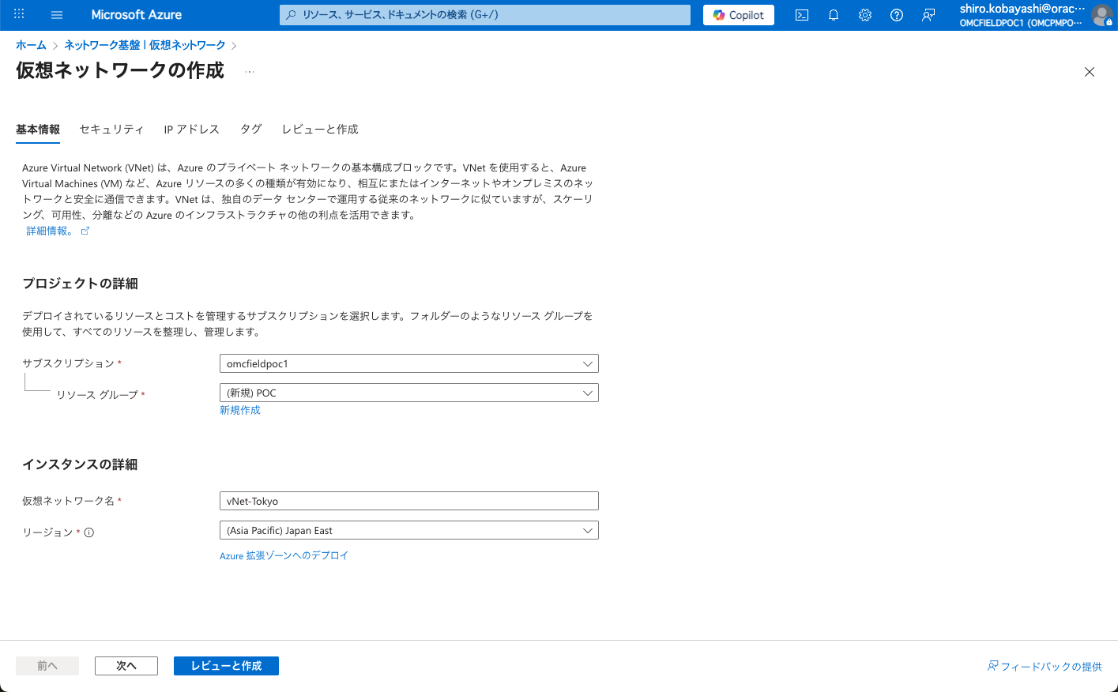Image resolution: width=1118 pixels, height=692 pixels.
Task: Click the Copilot button
Action: [x=739, y=15]
